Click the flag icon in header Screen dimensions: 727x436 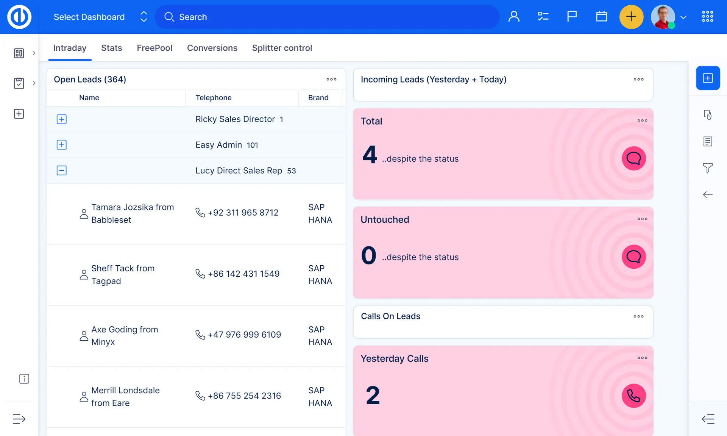[x=572, y=17]
